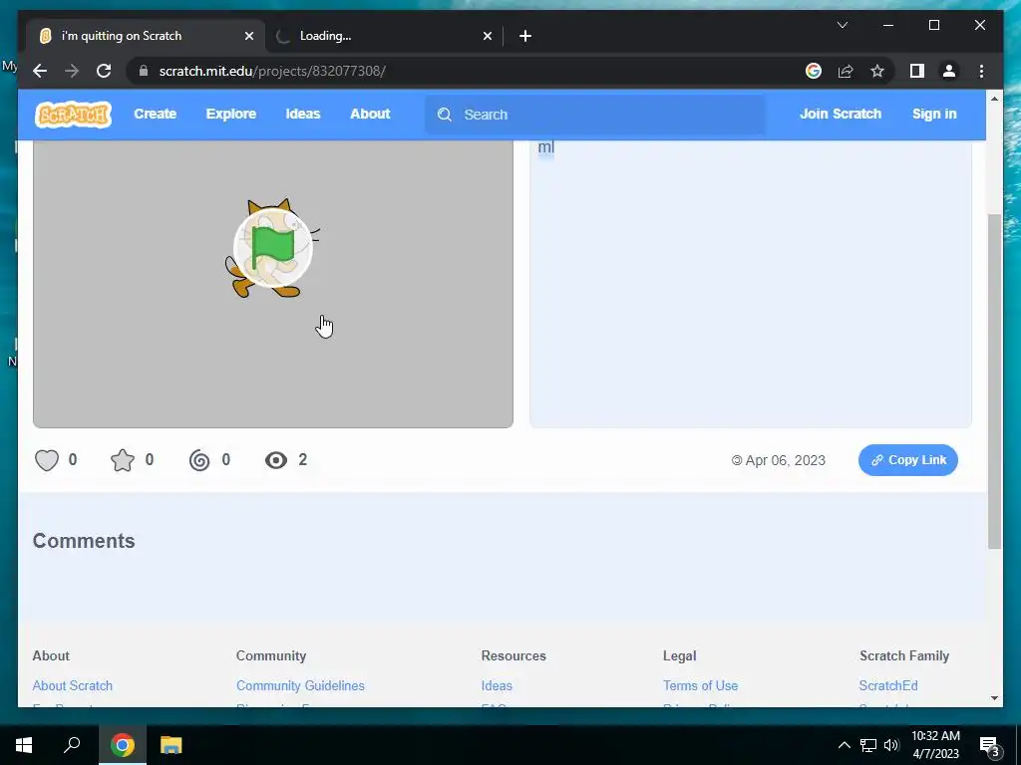This screenshot has width=1021, height=765.
Task: Click Sign in
Action: click(934, 114)
